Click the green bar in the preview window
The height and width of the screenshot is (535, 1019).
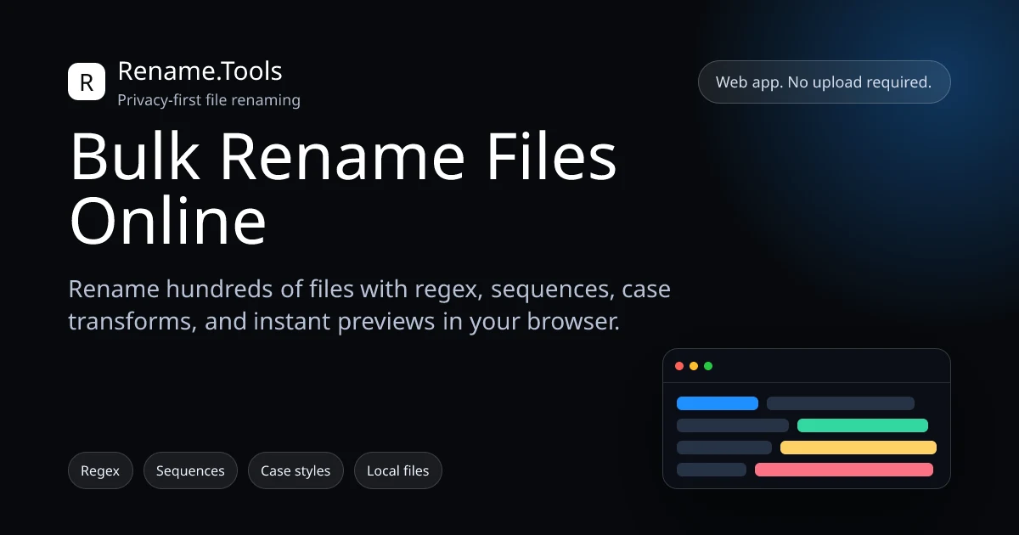point(863,425)
